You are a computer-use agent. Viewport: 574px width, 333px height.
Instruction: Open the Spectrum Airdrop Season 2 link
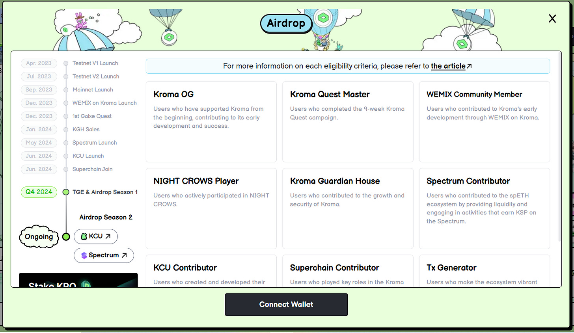point(104,255)
